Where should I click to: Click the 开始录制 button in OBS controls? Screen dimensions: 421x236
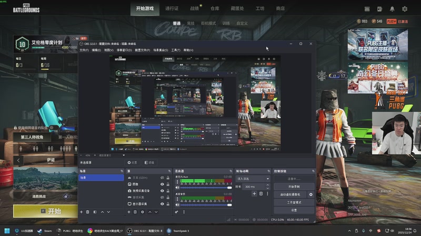(294, 187)
